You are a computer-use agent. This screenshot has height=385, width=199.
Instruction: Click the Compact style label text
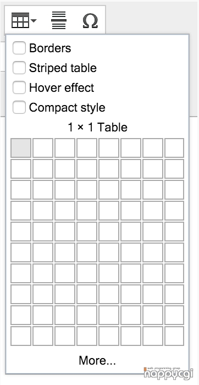67,108
